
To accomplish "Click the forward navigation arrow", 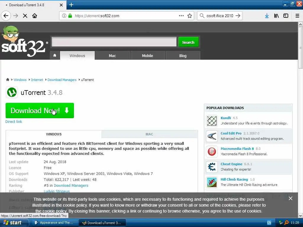I will pos(16,16).
